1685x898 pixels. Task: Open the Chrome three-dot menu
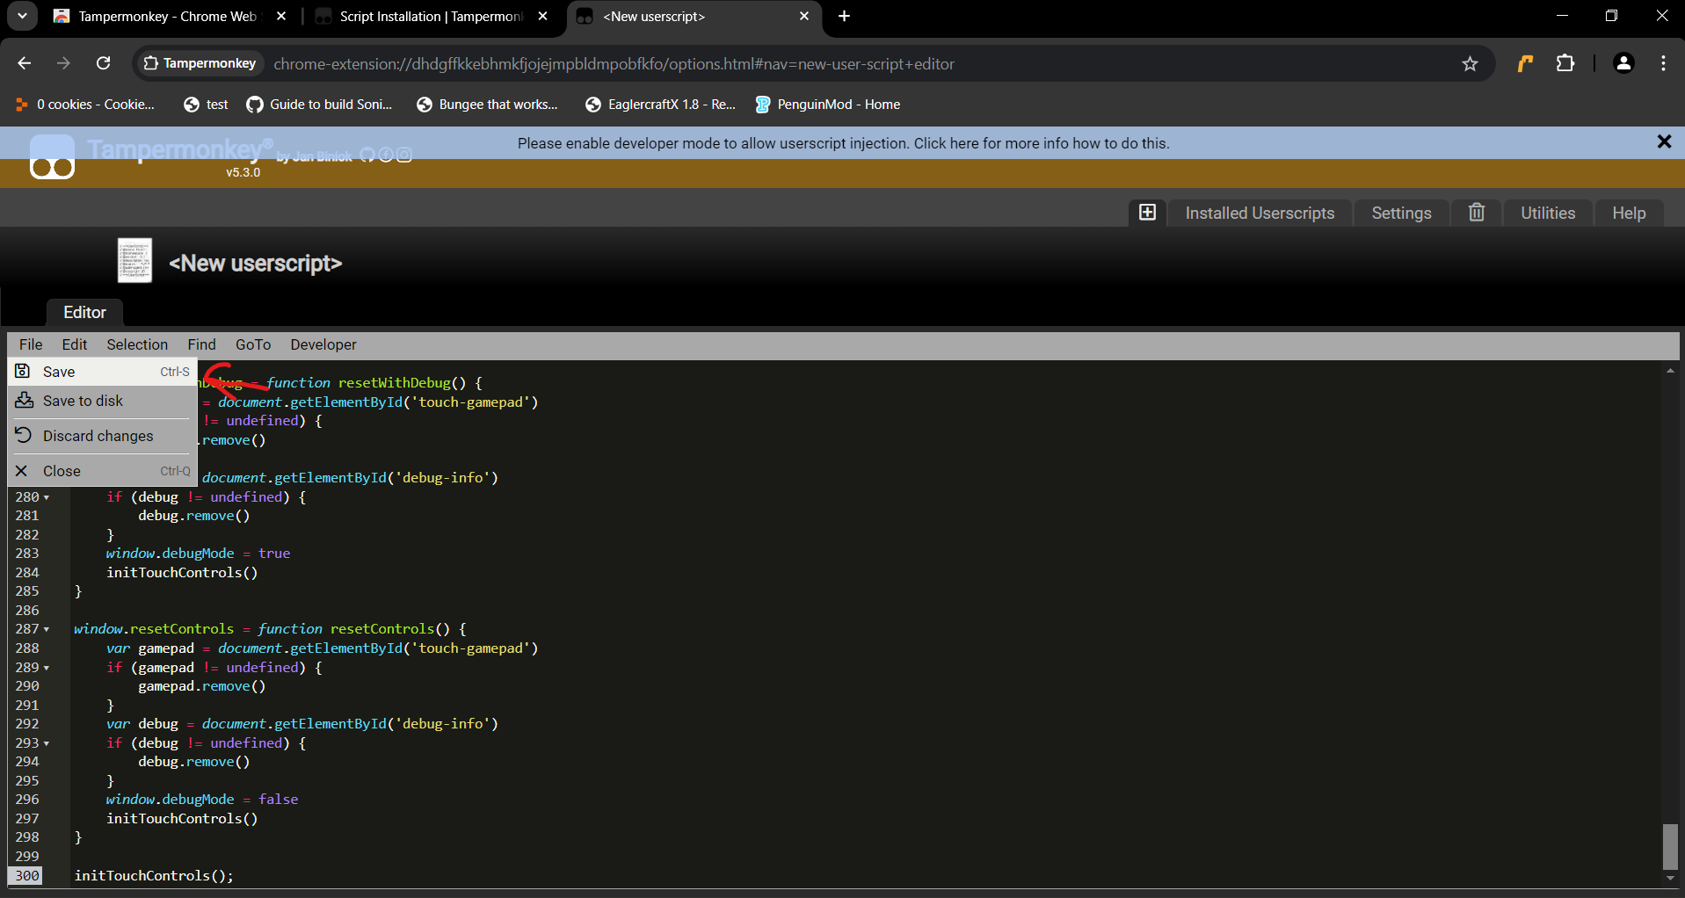click(x=1663, y=63)
